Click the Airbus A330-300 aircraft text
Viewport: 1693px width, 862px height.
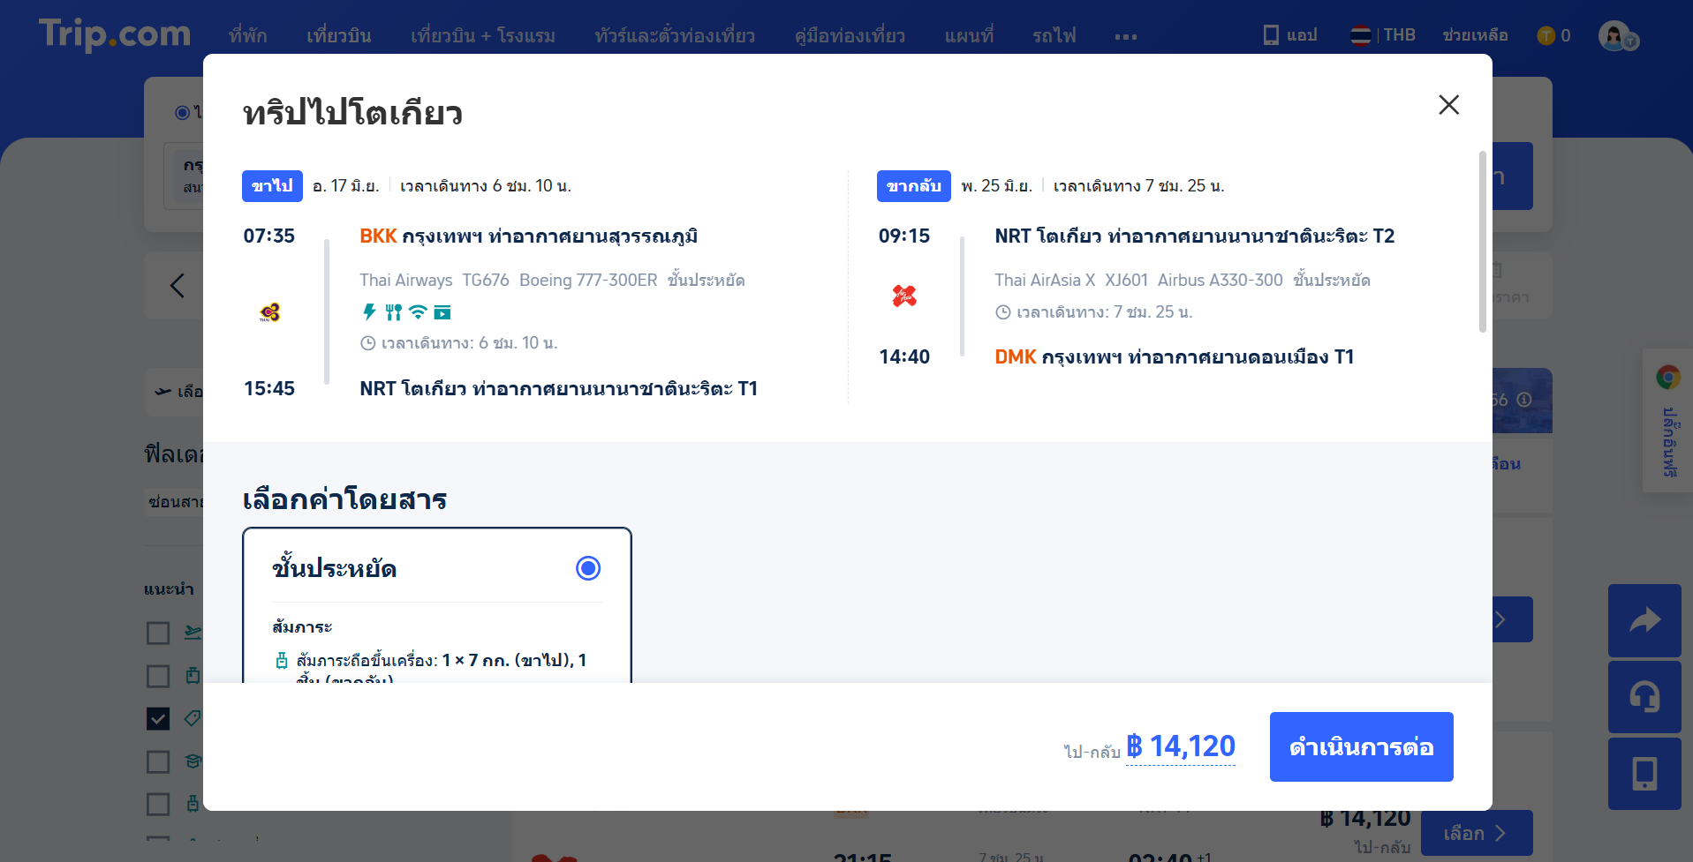tap(1220, 280)
